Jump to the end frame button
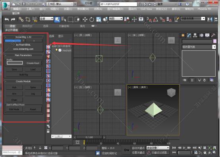This screenshot has height=157, width=220. [194, 148]
